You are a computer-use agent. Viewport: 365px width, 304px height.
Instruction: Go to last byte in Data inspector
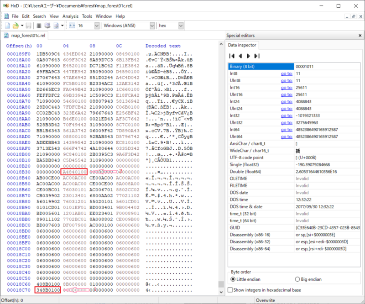pos(257,56)
